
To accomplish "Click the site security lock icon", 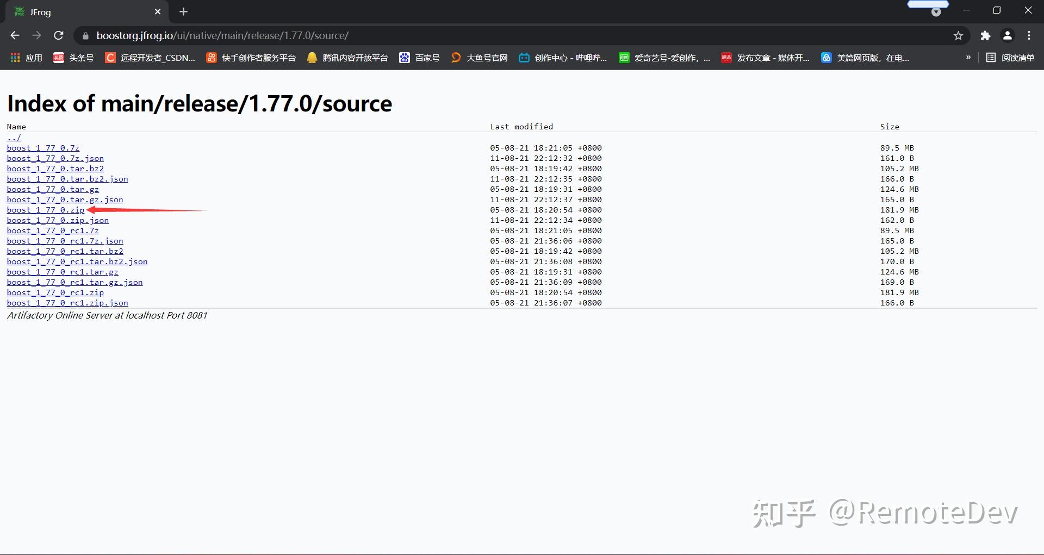I will pos(85,35).
